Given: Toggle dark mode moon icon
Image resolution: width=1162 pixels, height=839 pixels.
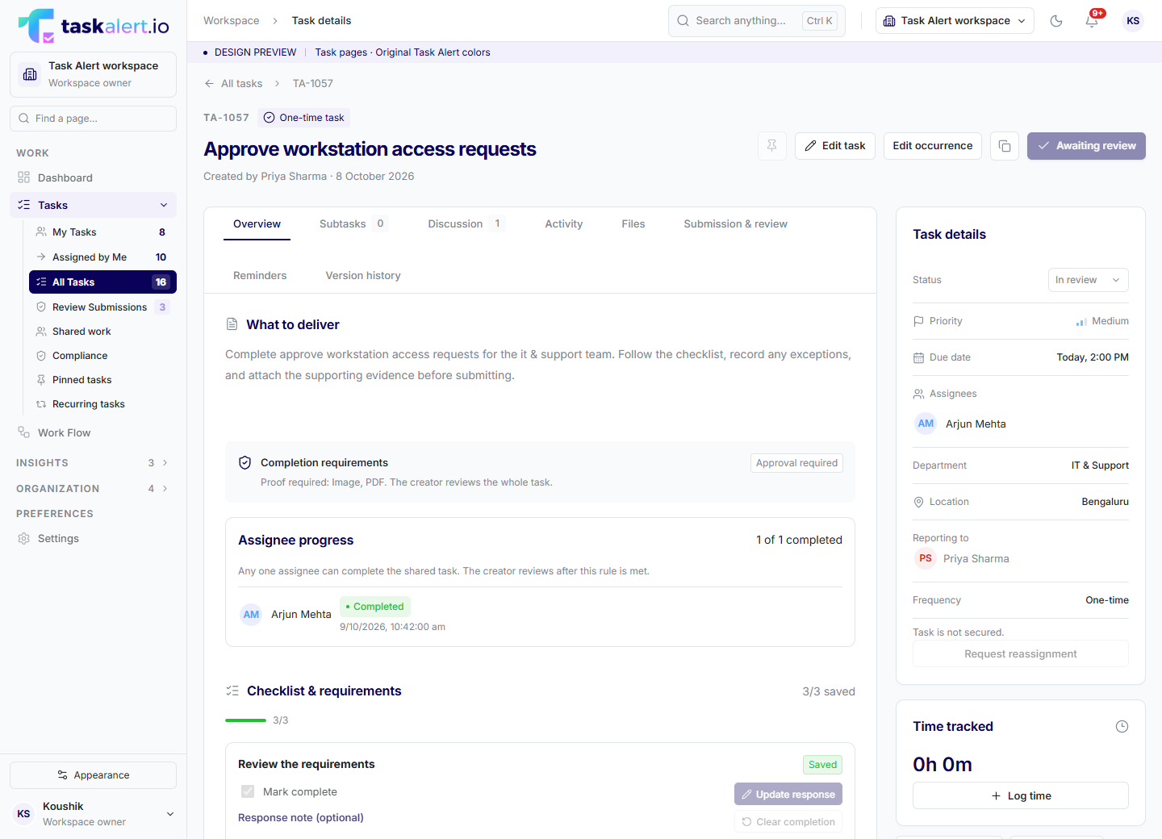Looking at the screenshot, I should tap(1056, 21).
